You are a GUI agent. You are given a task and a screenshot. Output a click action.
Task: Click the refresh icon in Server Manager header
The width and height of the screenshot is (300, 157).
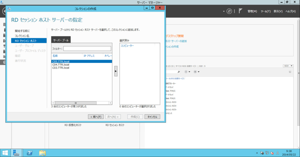229,11
